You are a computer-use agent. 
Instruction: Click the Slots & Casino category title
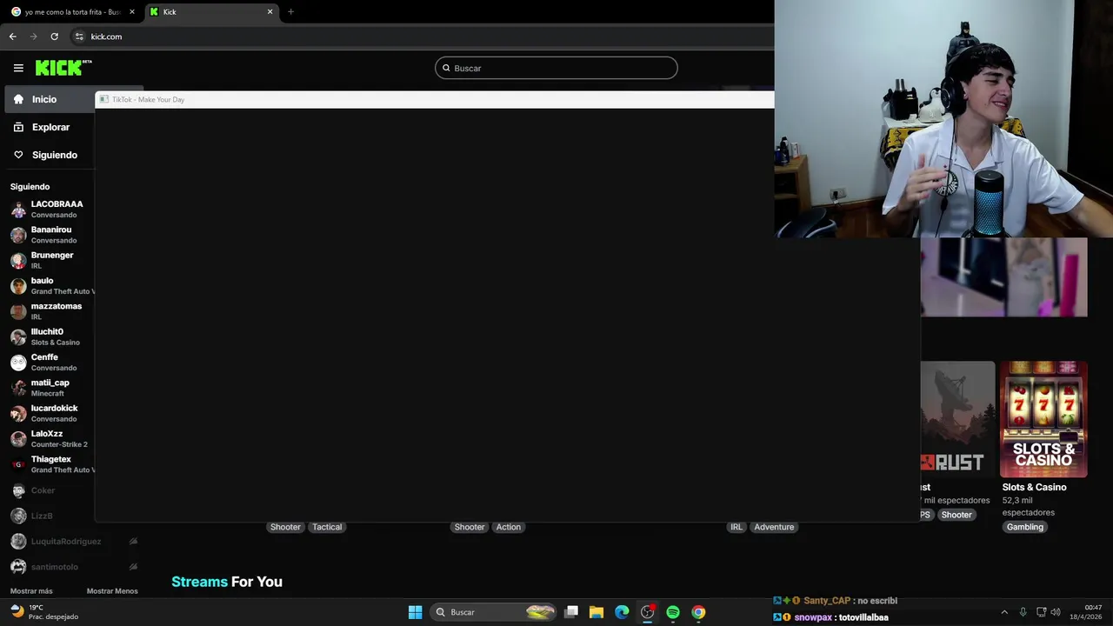pyautogui.click(x=1034, y=487)
